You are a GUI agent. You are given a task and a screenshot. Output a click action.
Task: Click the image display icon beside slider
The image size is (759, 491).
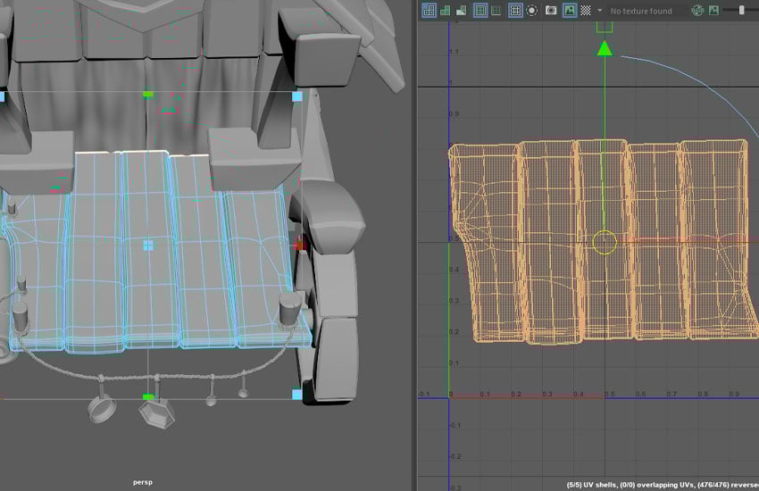tap(713, 11)
